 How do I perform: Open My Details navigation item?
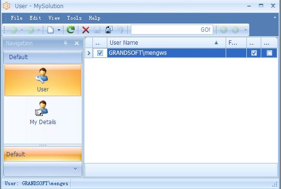click(x=43, y=113)
